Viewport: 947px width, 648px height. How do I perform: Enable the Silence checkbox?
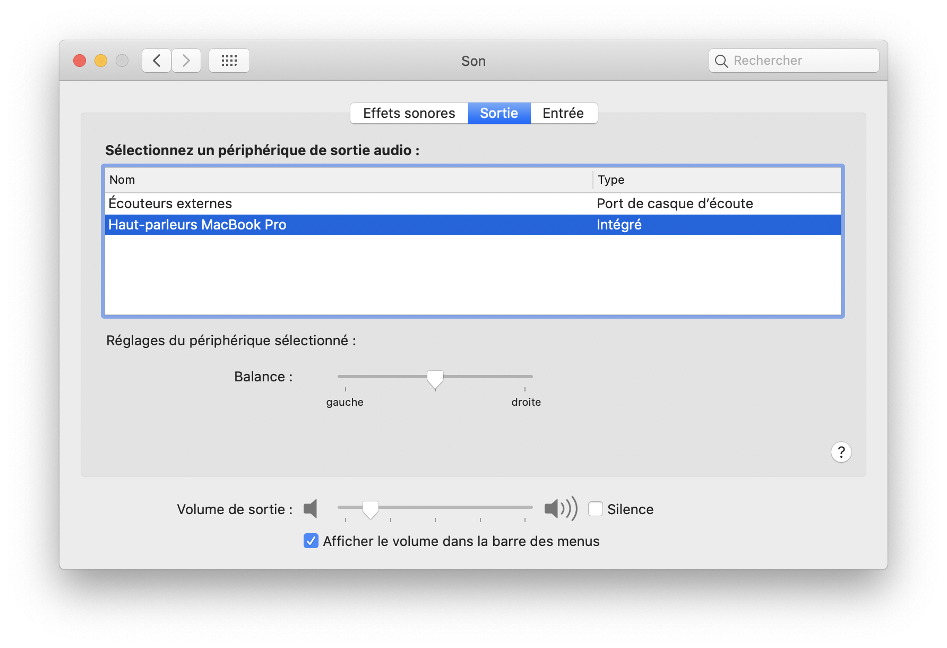coord(596,509)
